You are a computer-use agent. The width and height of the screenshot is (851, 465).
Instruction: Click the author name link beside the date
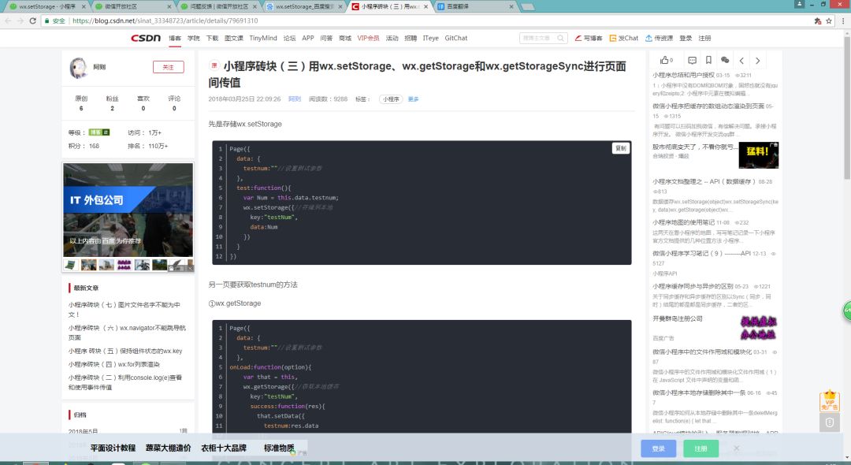pos(295,99)
